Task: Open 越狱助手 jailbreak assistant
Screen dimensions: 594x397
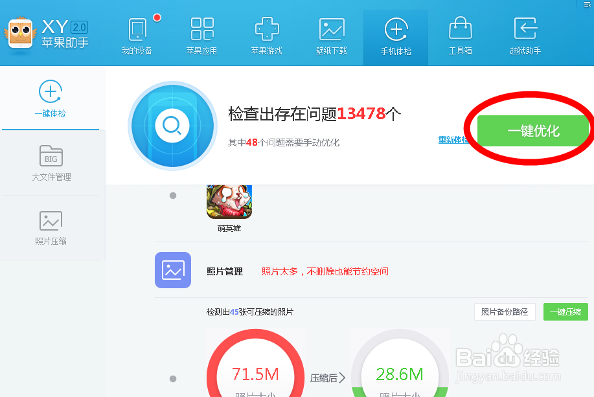Action: 525,36
